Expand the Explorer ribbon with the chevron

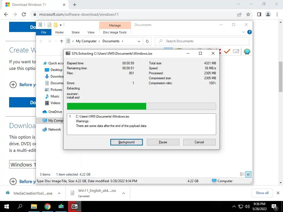243,32
